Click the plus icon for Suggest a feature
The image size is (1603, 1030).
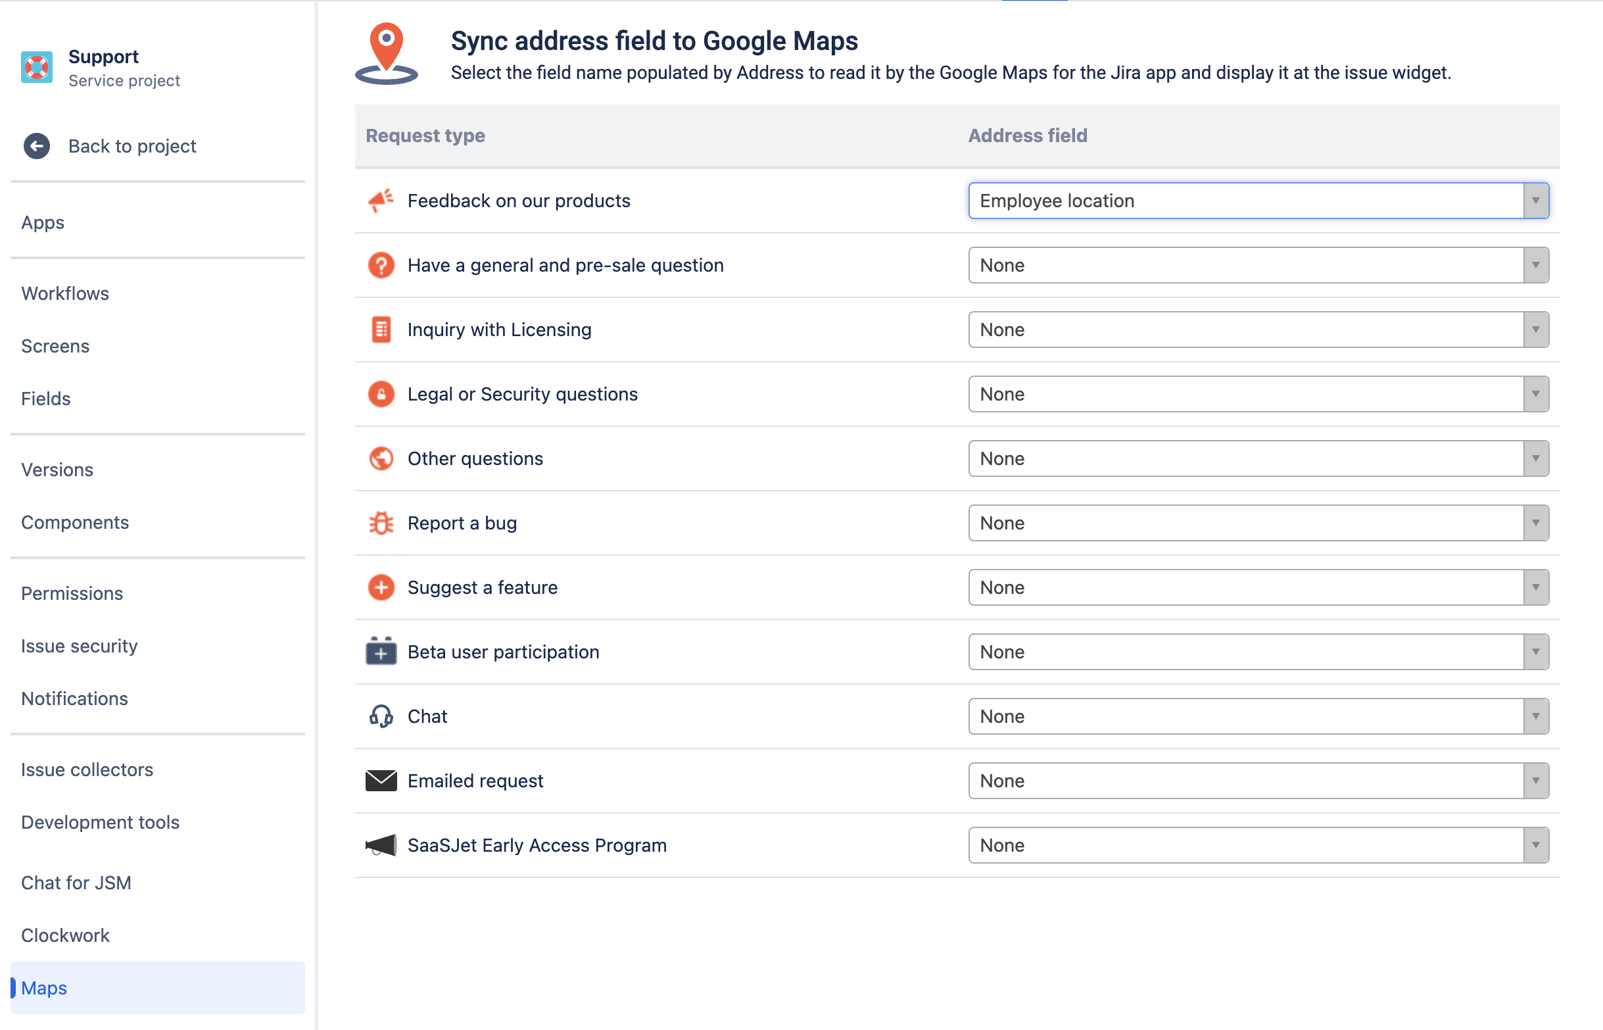381,587
